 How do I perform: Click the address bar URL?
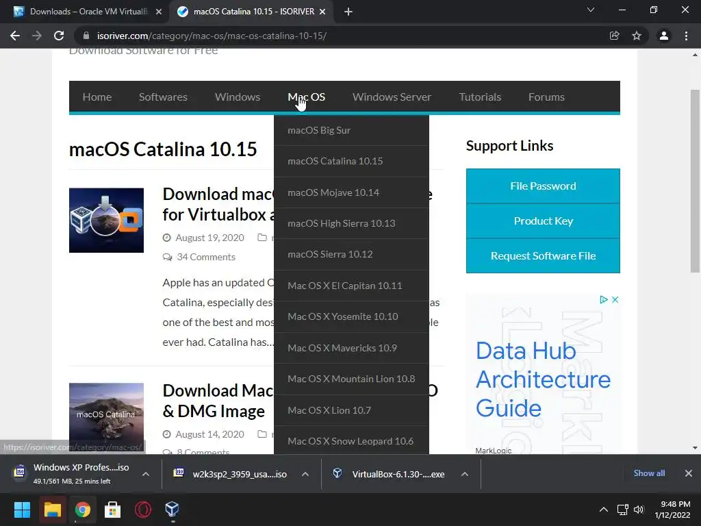click(212, 36)
